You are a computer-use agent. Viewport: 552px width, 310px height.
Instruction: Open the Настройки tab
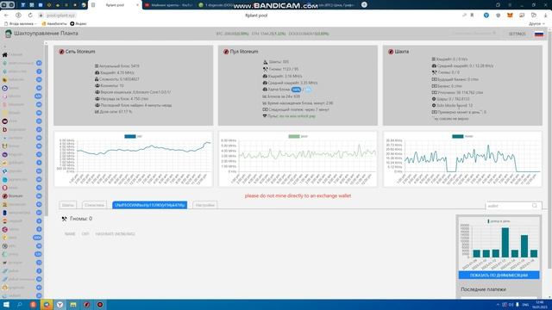205,205
